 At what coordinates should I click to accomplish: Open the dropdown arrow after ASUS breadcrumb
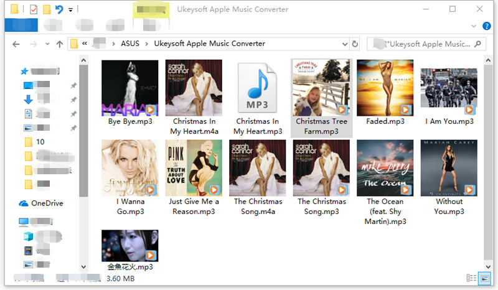[147, 44]
